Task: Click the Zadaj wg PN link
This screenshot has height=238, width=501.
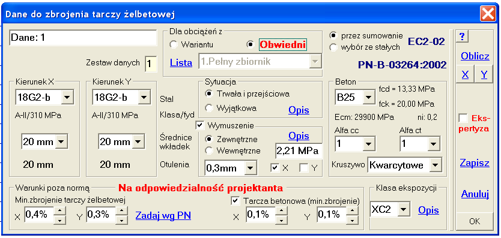Action: [x=163, y=215]
